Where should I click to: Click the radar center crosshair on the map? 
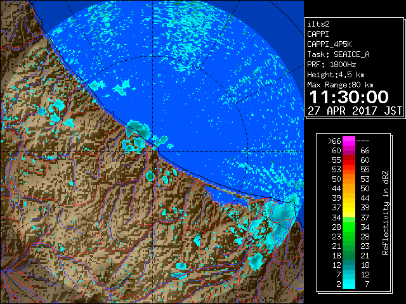point(153,151)
